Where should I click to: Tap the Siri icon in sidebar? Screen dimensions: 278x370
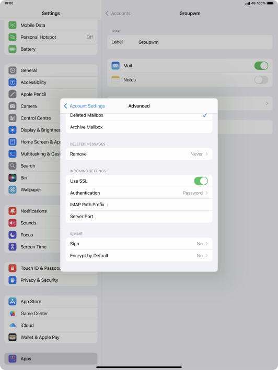tap(13, 177)
